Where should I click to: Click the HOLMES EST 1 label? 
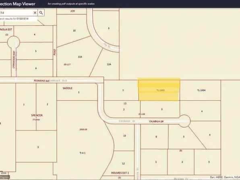(x=120, y=173)
